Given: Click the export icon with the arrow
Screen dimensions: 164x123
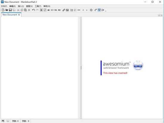Looking at the screenshot, I should point(103,10).
